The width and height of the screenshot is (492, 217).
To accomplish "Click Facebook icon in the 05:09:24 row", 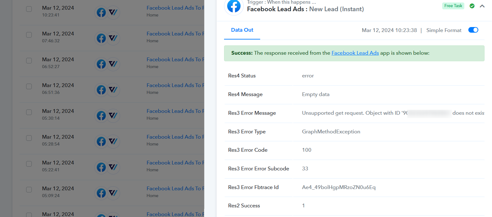I will pos(101,193).
